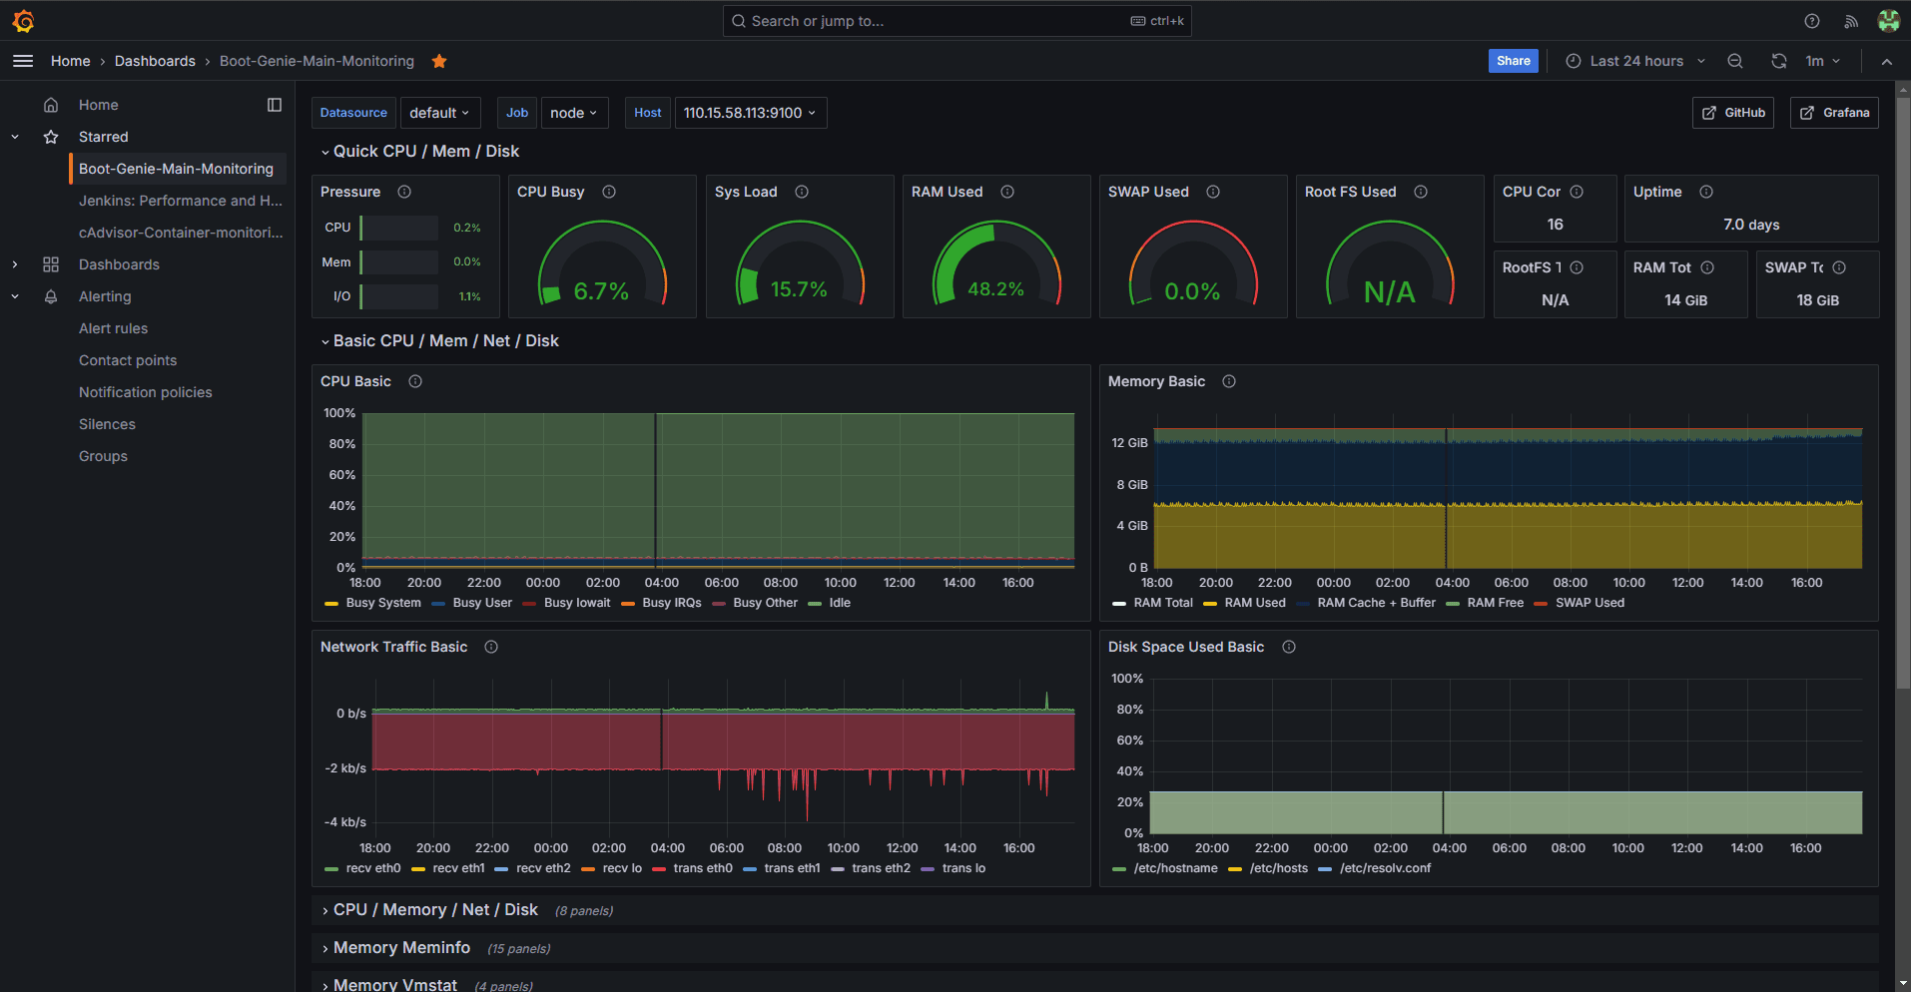Open the Host 110.15.58.113:9100 dropdown
1911x992 pixels.
click(751, 113)
